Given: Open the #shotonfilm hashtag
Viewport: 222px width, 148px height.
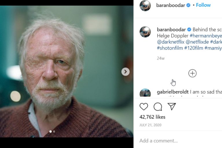Looking at the screenshot, I should click(x=170, y=48).
